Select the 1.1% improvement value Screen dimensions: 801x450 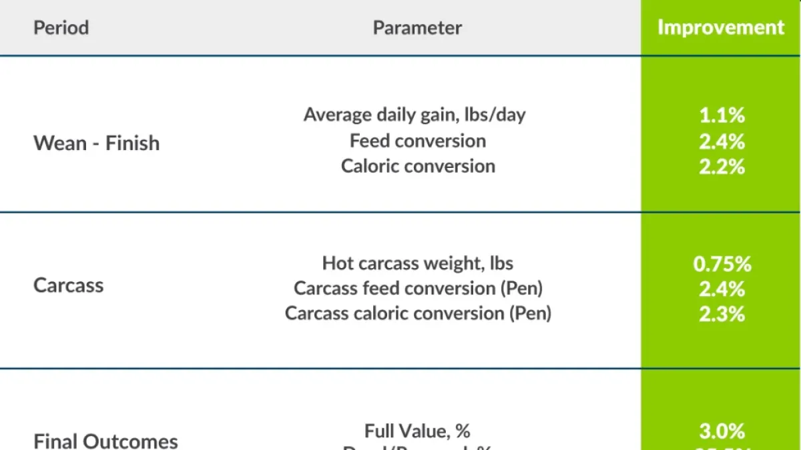point(722,115)
